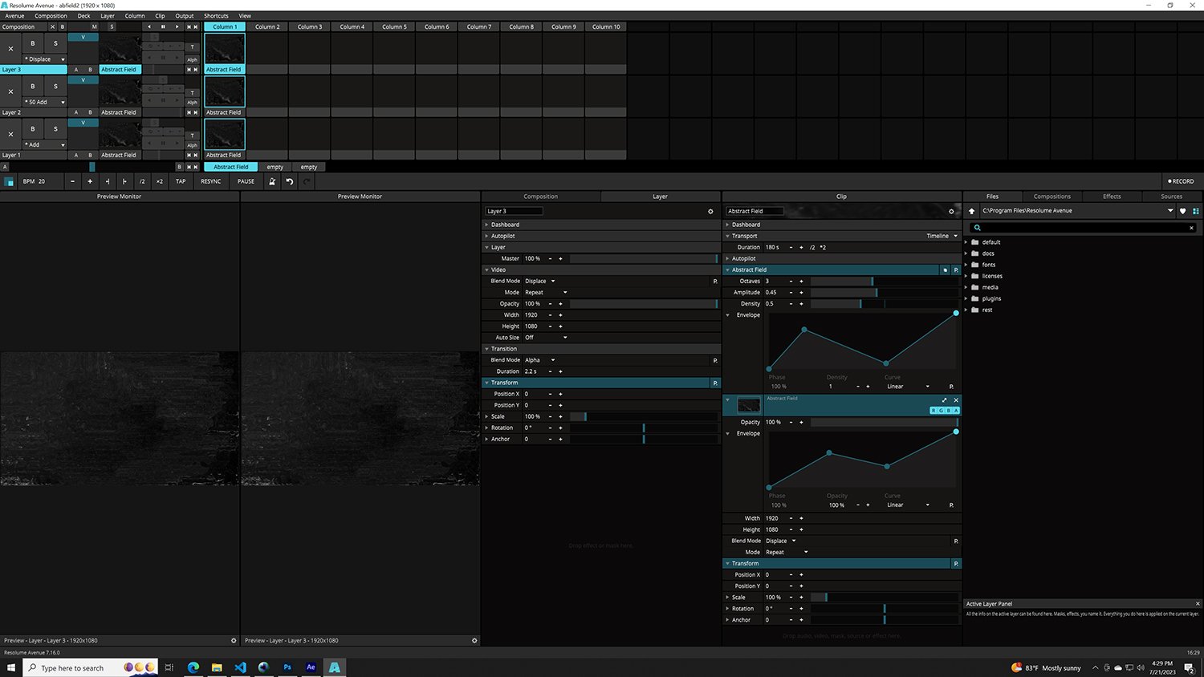Go up one folder with the arrow icon
This screenshot has width=1204, height=677.
point(971,211)
